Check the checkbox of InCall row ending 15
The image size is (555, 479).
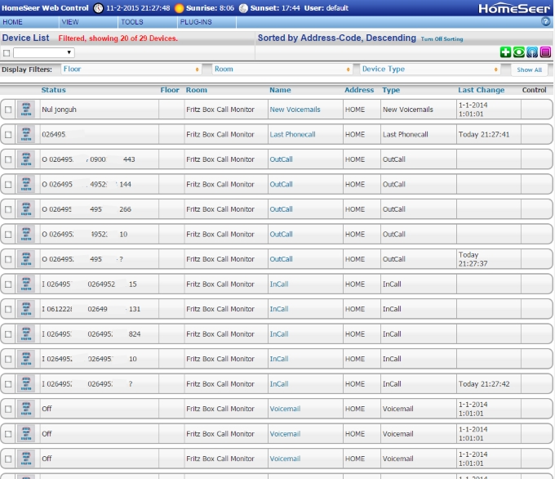8,284
